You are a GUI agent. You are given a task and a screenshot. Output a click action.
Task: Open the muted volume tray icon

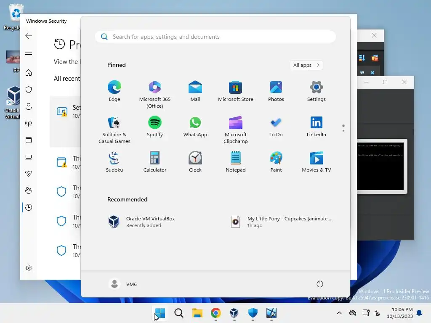[377, 313]
